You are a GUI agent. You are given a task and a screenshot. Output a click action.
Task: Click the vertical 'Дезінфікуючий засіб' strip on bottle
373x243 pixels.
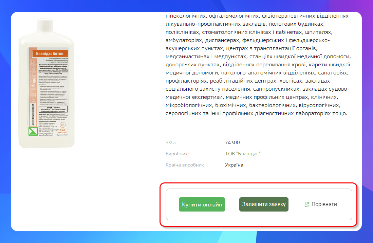(x=33, y=114)
